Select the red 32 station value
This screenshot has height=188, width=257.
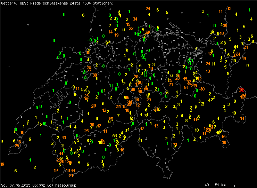[x=242, y=90]
